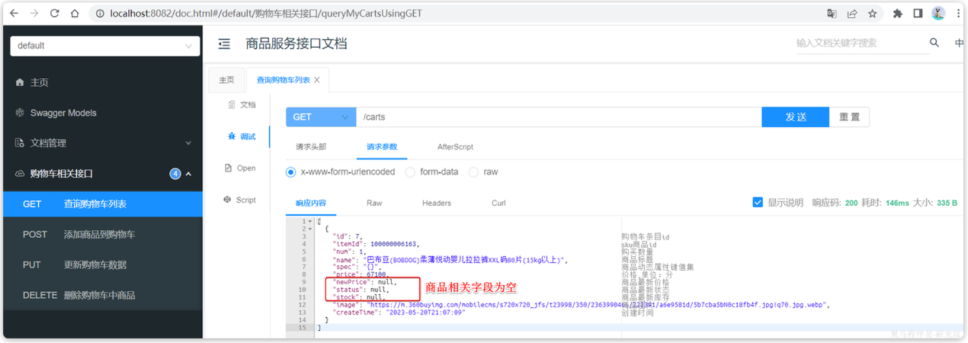Switch to the Headers response tab
The image size is (968, 343).
click(x=437, y=203)
